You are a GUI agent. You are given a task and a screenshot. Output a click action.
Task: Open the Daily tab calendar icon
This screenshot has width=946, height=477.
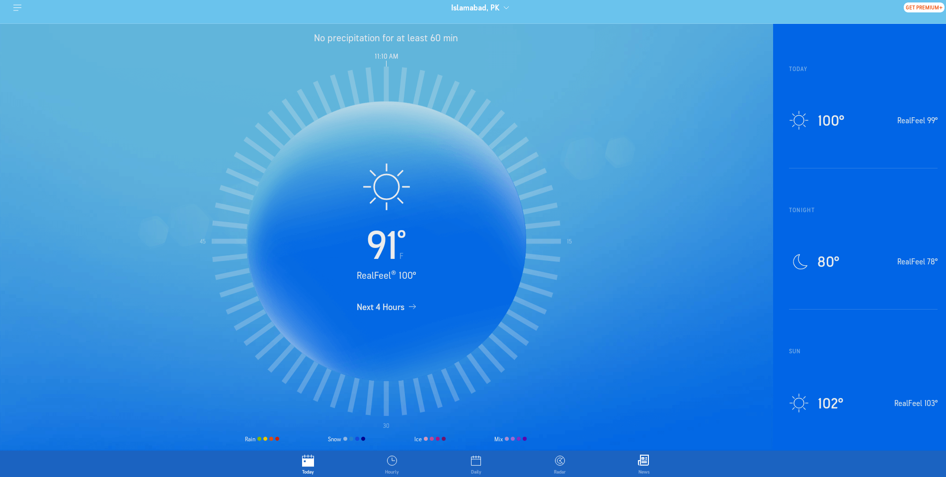(476, 461)
